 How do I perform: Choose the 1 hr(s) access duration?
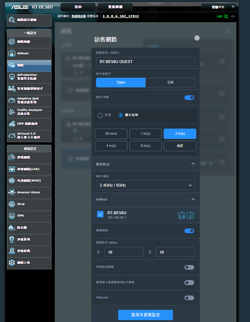coord(145,134)
